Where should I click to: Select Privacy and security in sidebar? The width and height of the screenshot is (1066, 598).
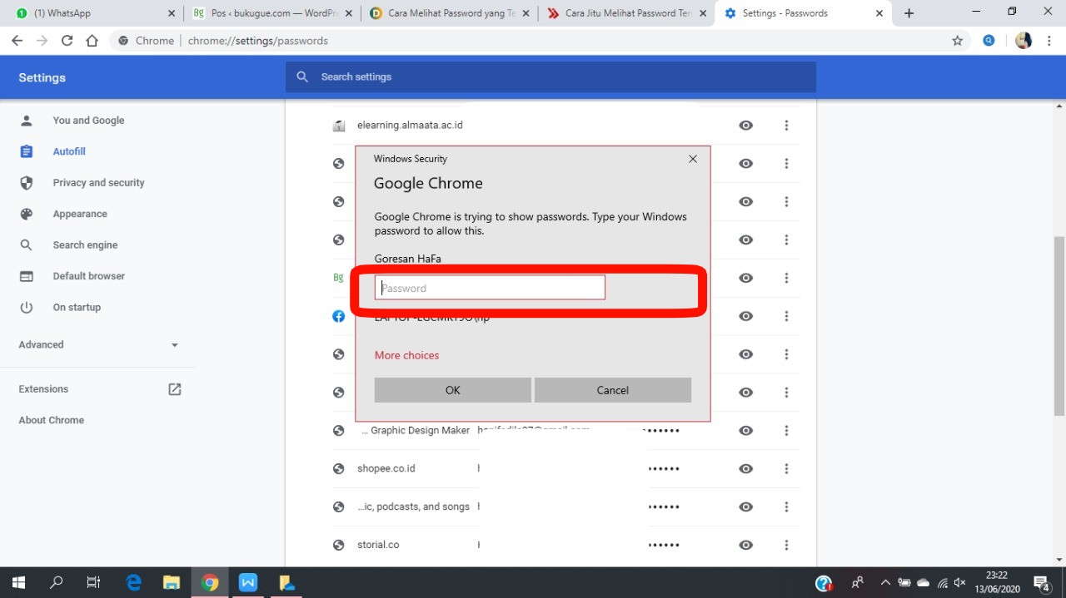pyautogui.click(x=98, y=183)
